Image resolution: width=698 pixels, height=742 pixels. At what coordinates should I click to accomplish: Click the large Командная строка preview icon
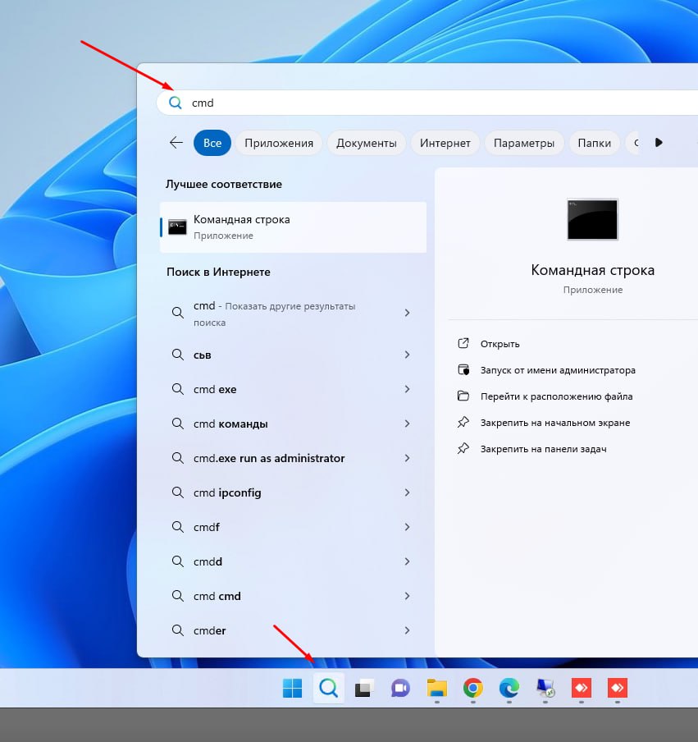pyautogui.click(x=592, y=219)
